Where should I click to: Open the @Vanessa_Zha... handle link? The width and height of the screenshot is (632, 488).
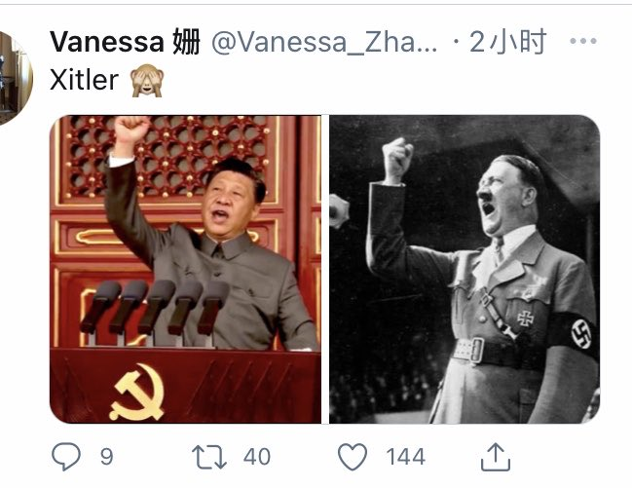(x=324, y=43)
